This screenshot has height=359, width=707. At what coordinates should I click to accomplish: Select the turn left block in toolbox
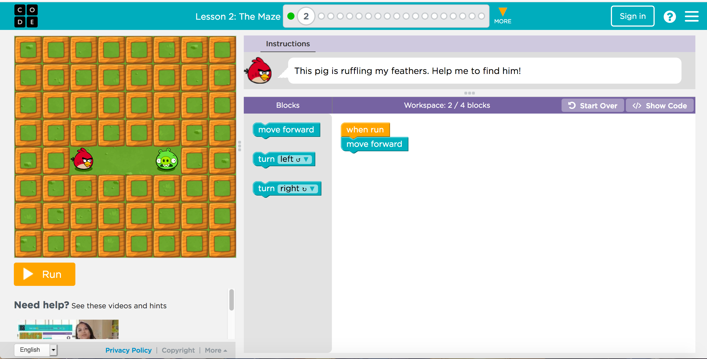point(284,159)
